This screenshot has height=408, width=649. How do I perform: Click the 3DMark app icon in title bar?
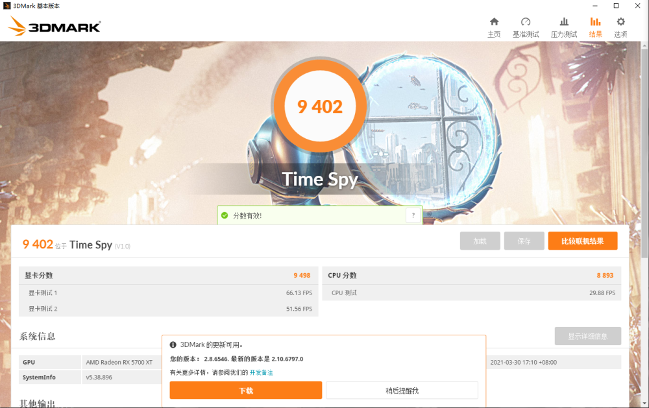pos(6,6)
